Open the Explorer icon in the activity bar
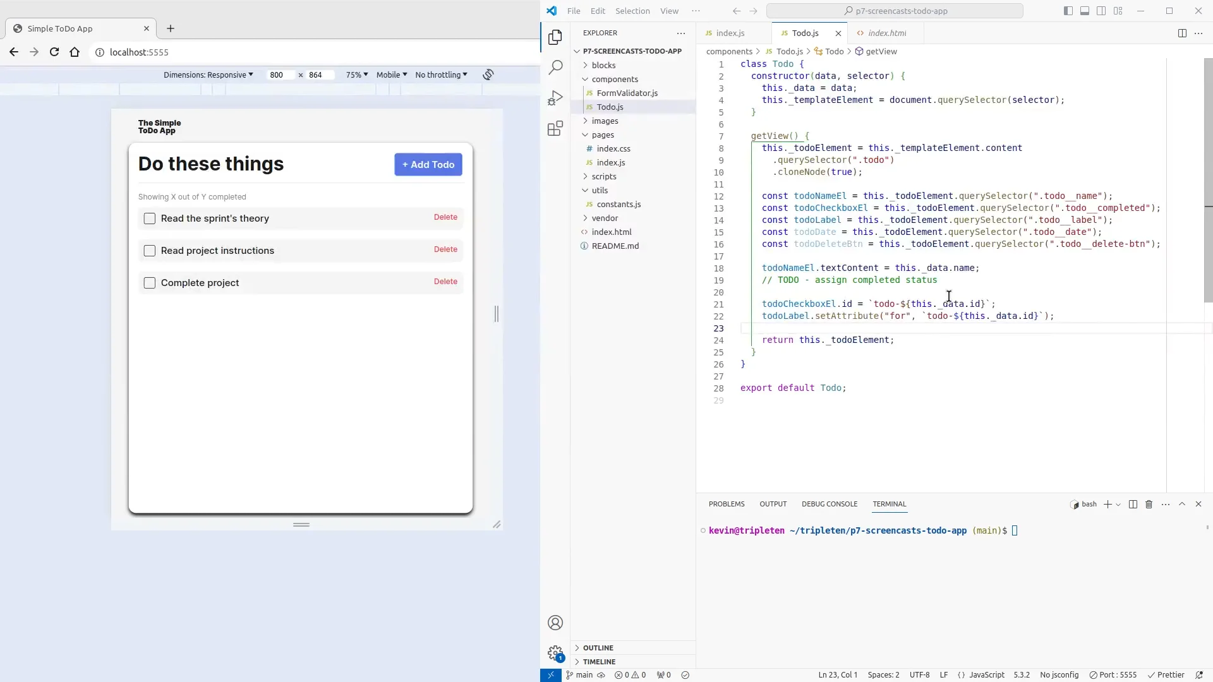 tap(555, 37)
